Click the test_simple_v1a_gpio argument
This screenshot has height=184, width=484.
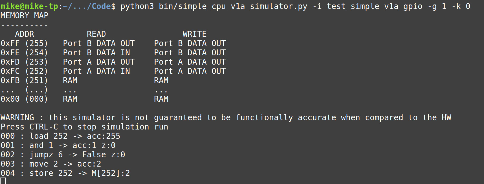(374, 6)
